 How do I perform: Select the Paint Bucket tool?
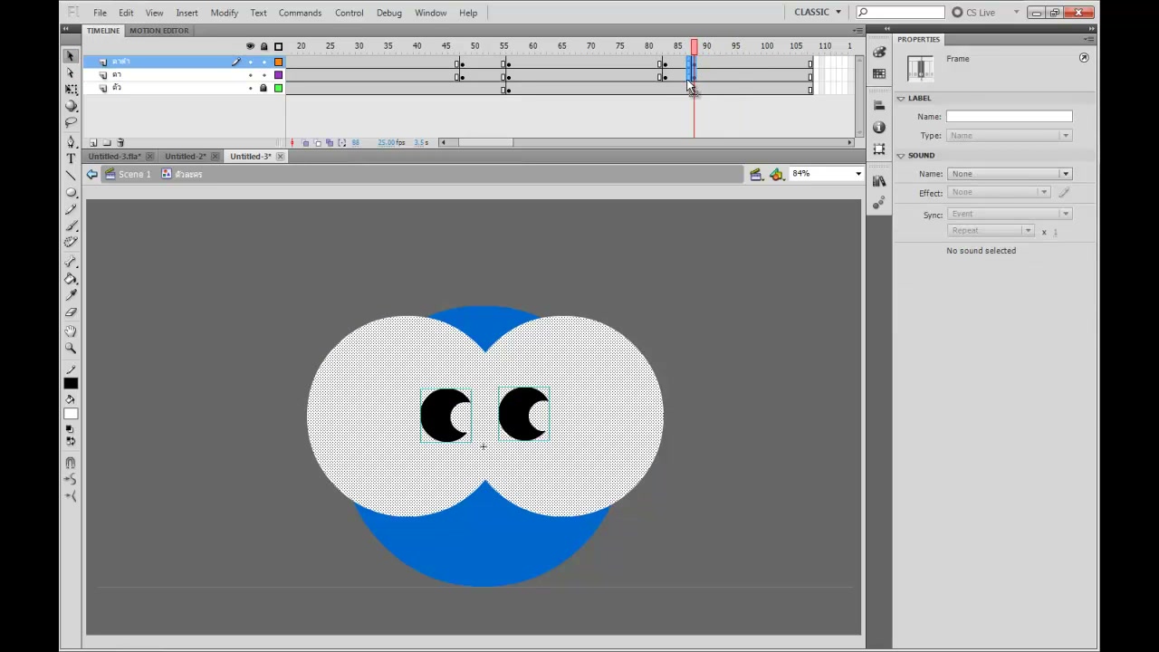click(71, 279)
